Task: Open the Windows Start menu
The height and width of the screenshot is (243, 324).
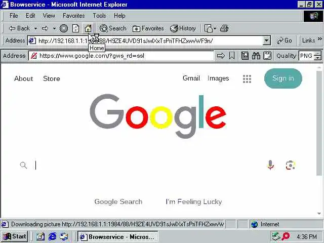Action: tap(14, 236)
